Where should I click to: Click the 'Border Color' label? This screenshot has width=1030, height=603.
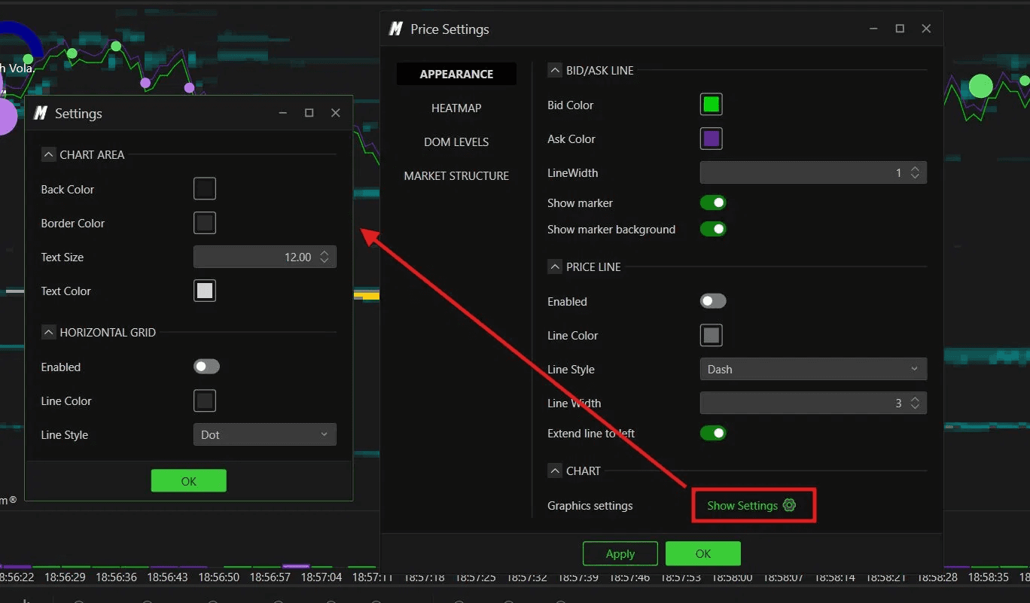pyautogui.click(x=73, y=223)
